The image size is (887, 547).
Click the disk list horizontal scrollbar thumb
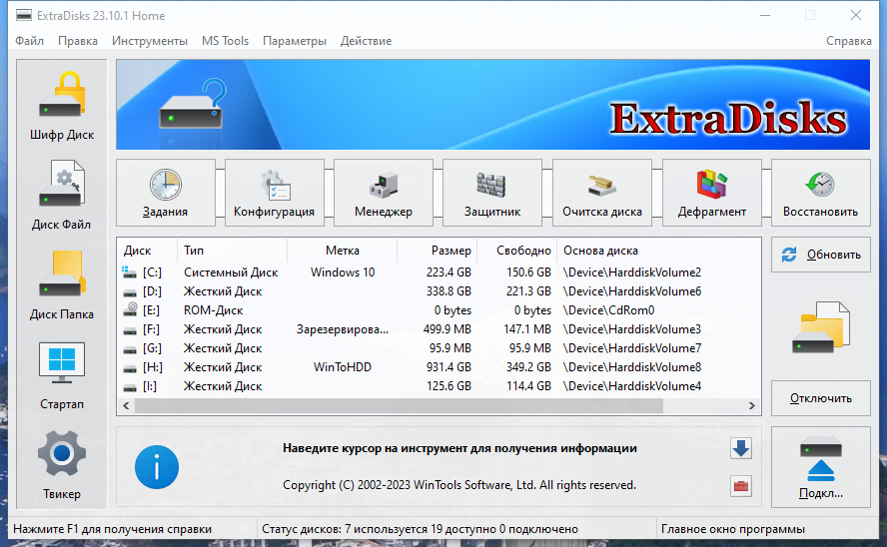399,405
